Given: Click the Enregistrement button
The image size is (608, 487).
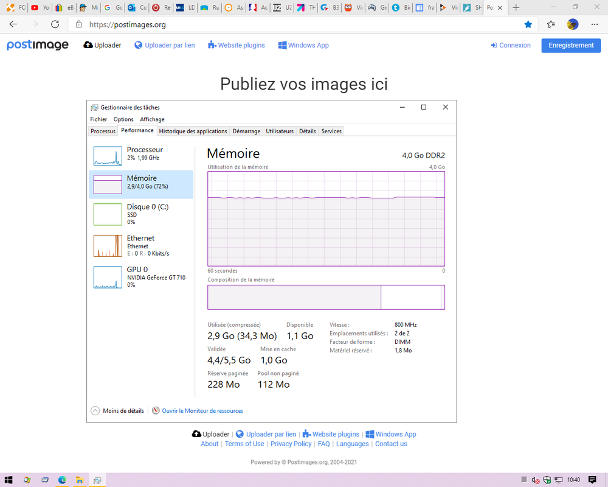Looking at the screenshot, I should coord(571,46).
